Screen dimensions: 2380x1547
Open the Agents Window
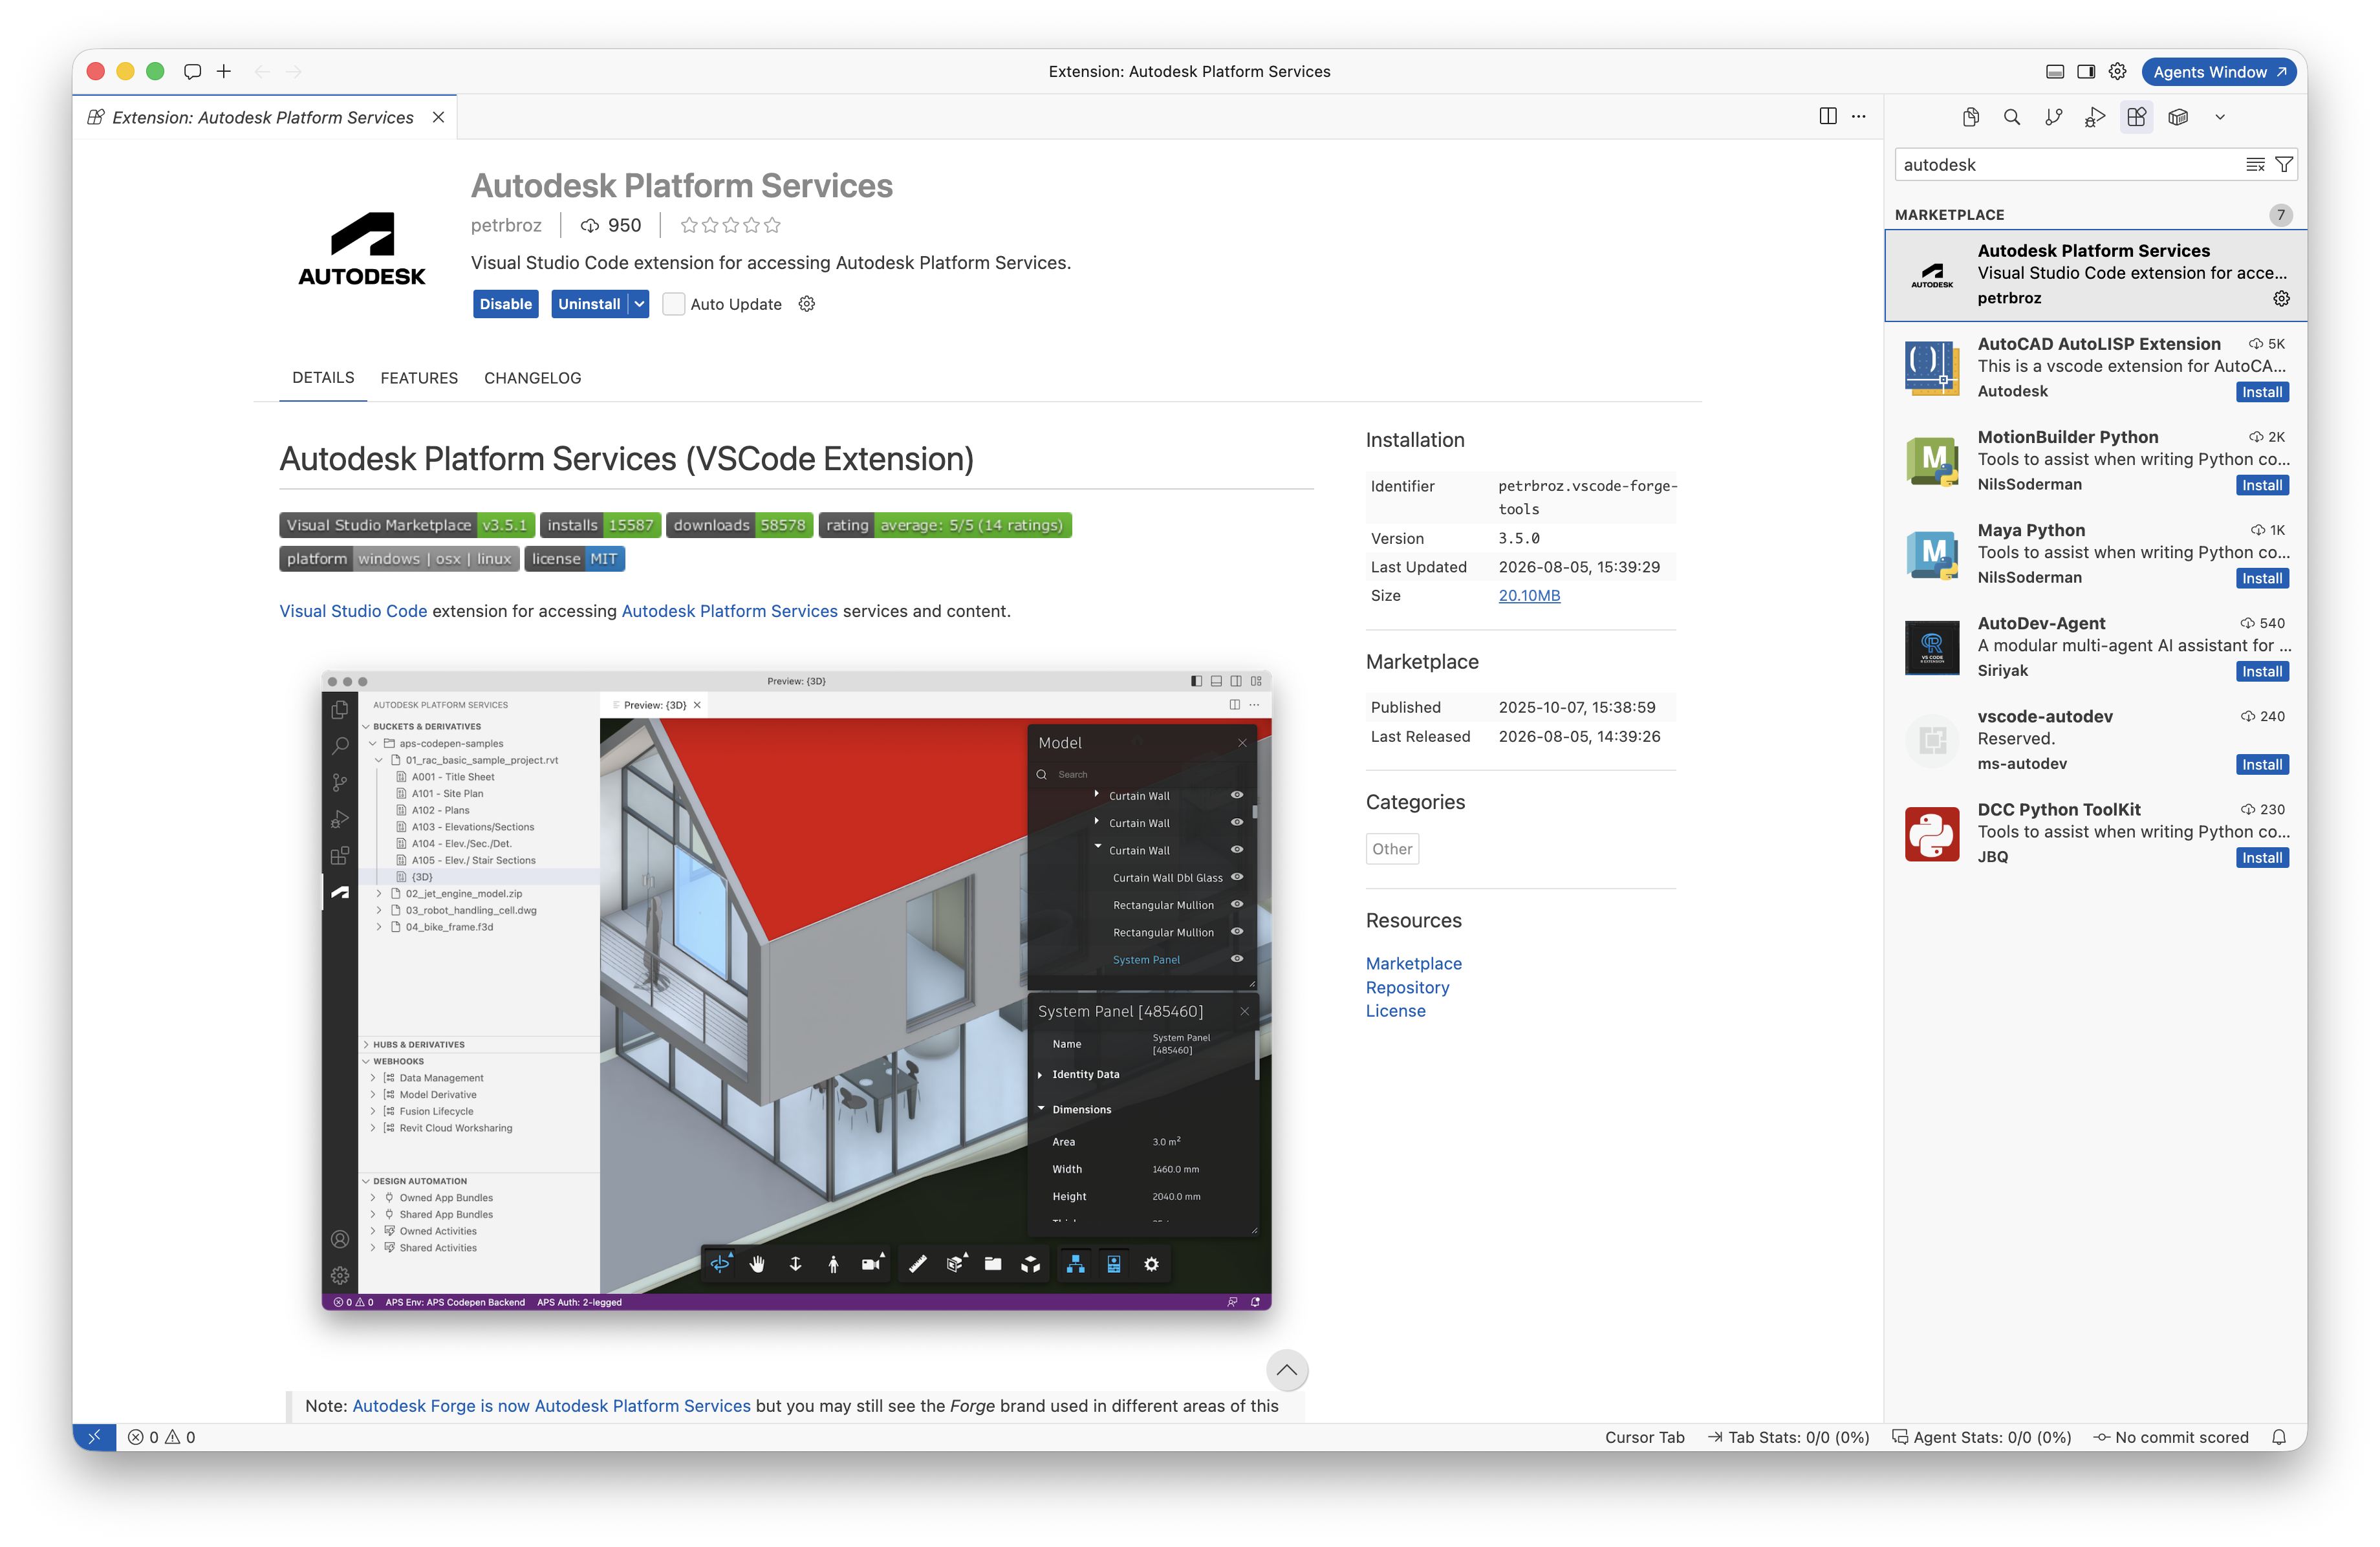point(2219,71)
